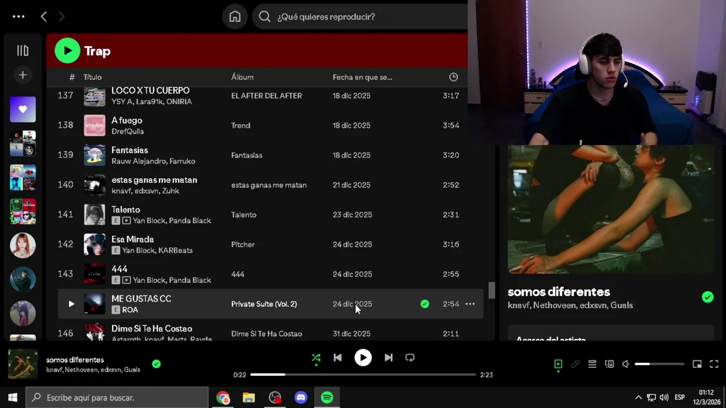Screen dimensions: 726x408
Task: Open the ESP input language indicator
Action: 679,397
